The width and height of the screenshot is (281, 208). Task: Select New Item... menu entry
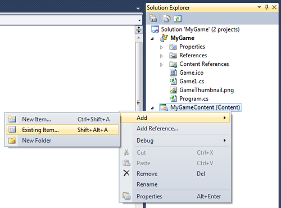(62, 119)
